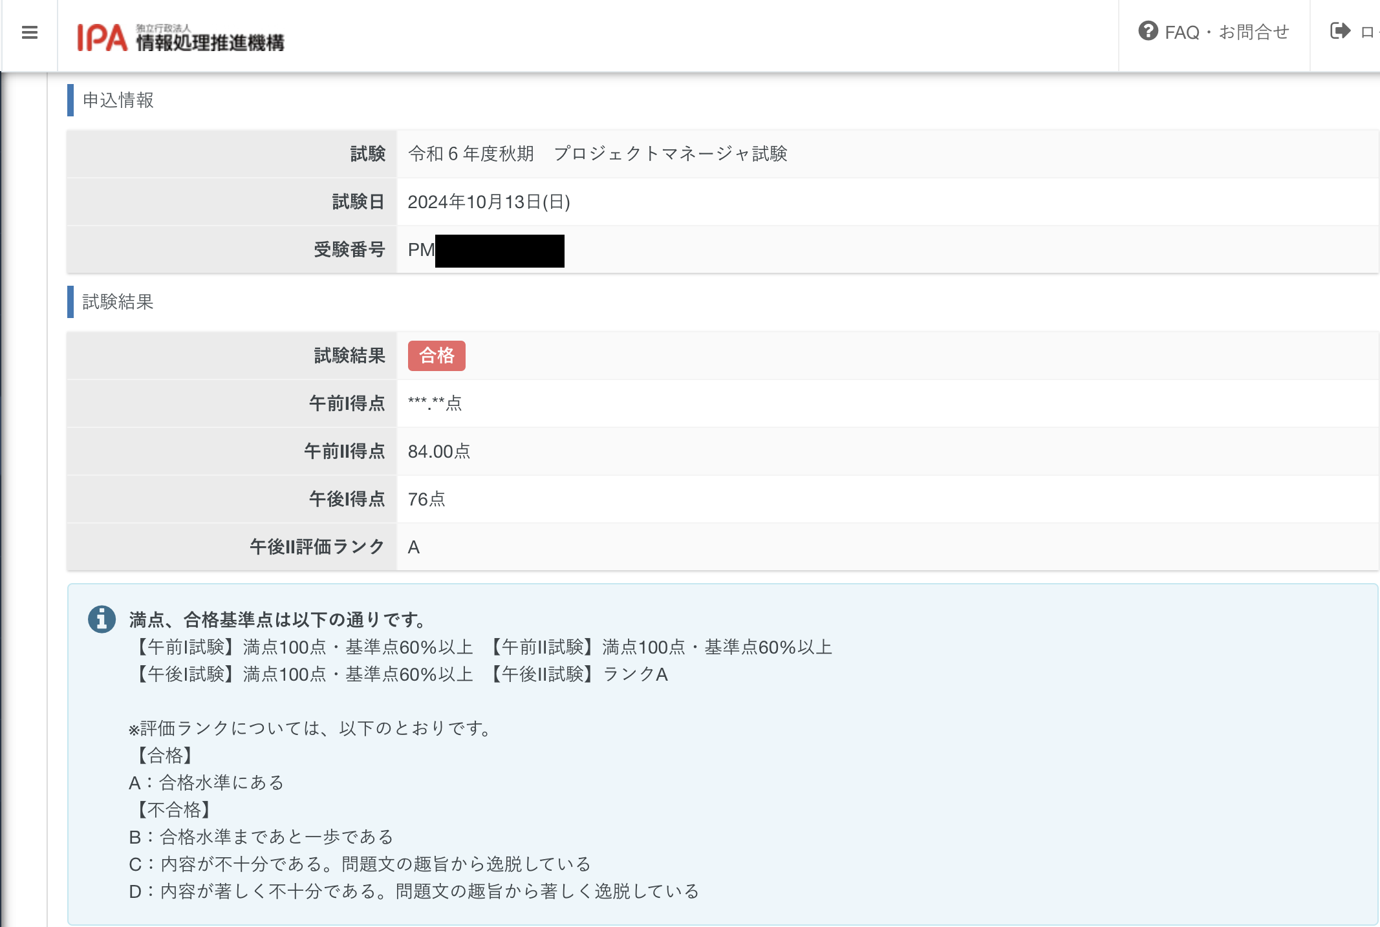Select the masked 午前I得点 score
Viewport: 1380px width, 927px height.
[x=434, y=403]
